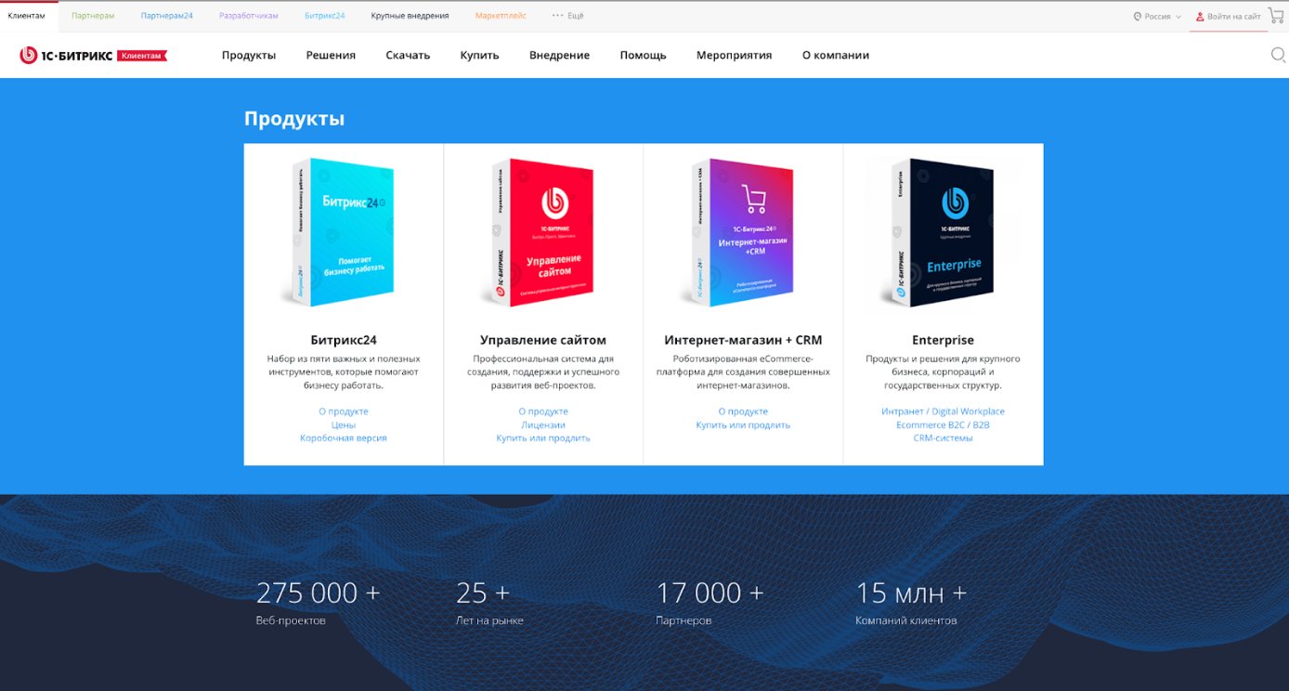
Task: Click the Управление сайтом product title
Action: point(543,340)
